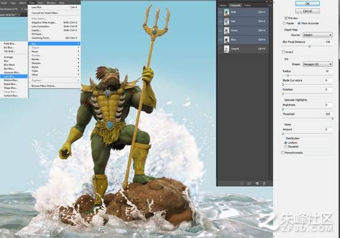Viewport: 340px width, 238px height.
Task: Click OK in Lens Blur dialog
Action: 307,4
